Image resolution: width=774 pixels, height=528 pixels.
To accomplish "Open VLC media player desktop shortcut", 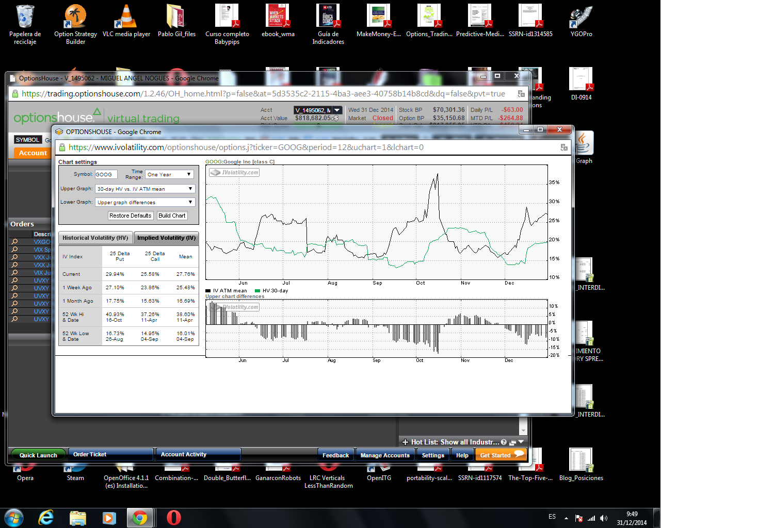I will [x=126, y=21].
